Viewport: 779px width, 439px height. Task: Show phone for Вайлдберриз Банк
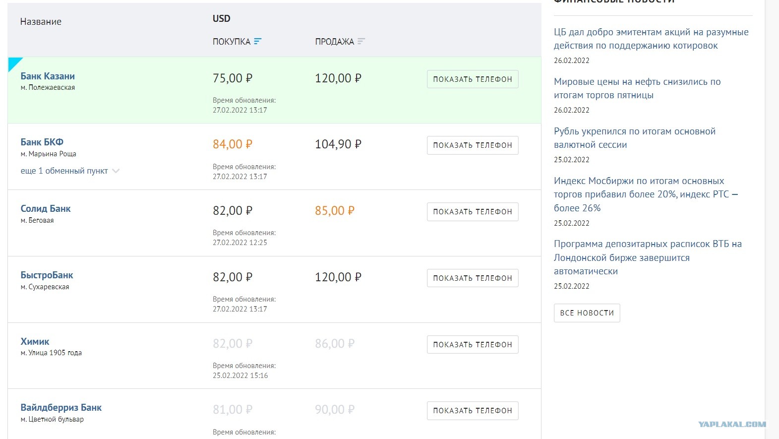(473, 411)
